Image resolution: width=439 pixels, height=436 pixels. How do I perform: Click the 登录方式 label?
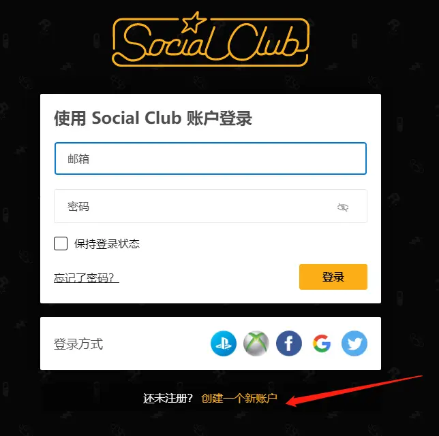[78, 343]
